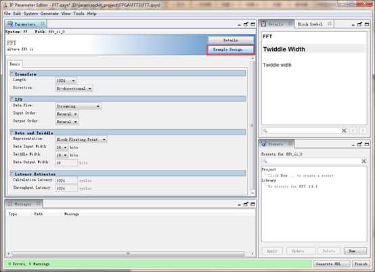Click the Finish button
This screenshot has height=272, width=375.
pyautogui.click(x=361, y=264)
